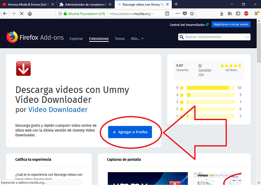Open the Extensiones navigation item
This screenshot has height=195, width=261.
tap(99, 38)
